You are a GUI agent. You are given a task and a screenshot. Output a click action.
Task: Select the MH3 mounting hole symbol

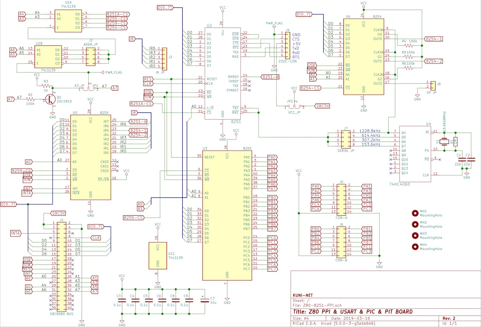coord(415,235)
